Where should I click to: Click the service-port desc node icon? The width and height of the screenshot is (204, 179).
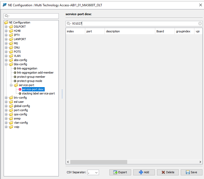20,89
